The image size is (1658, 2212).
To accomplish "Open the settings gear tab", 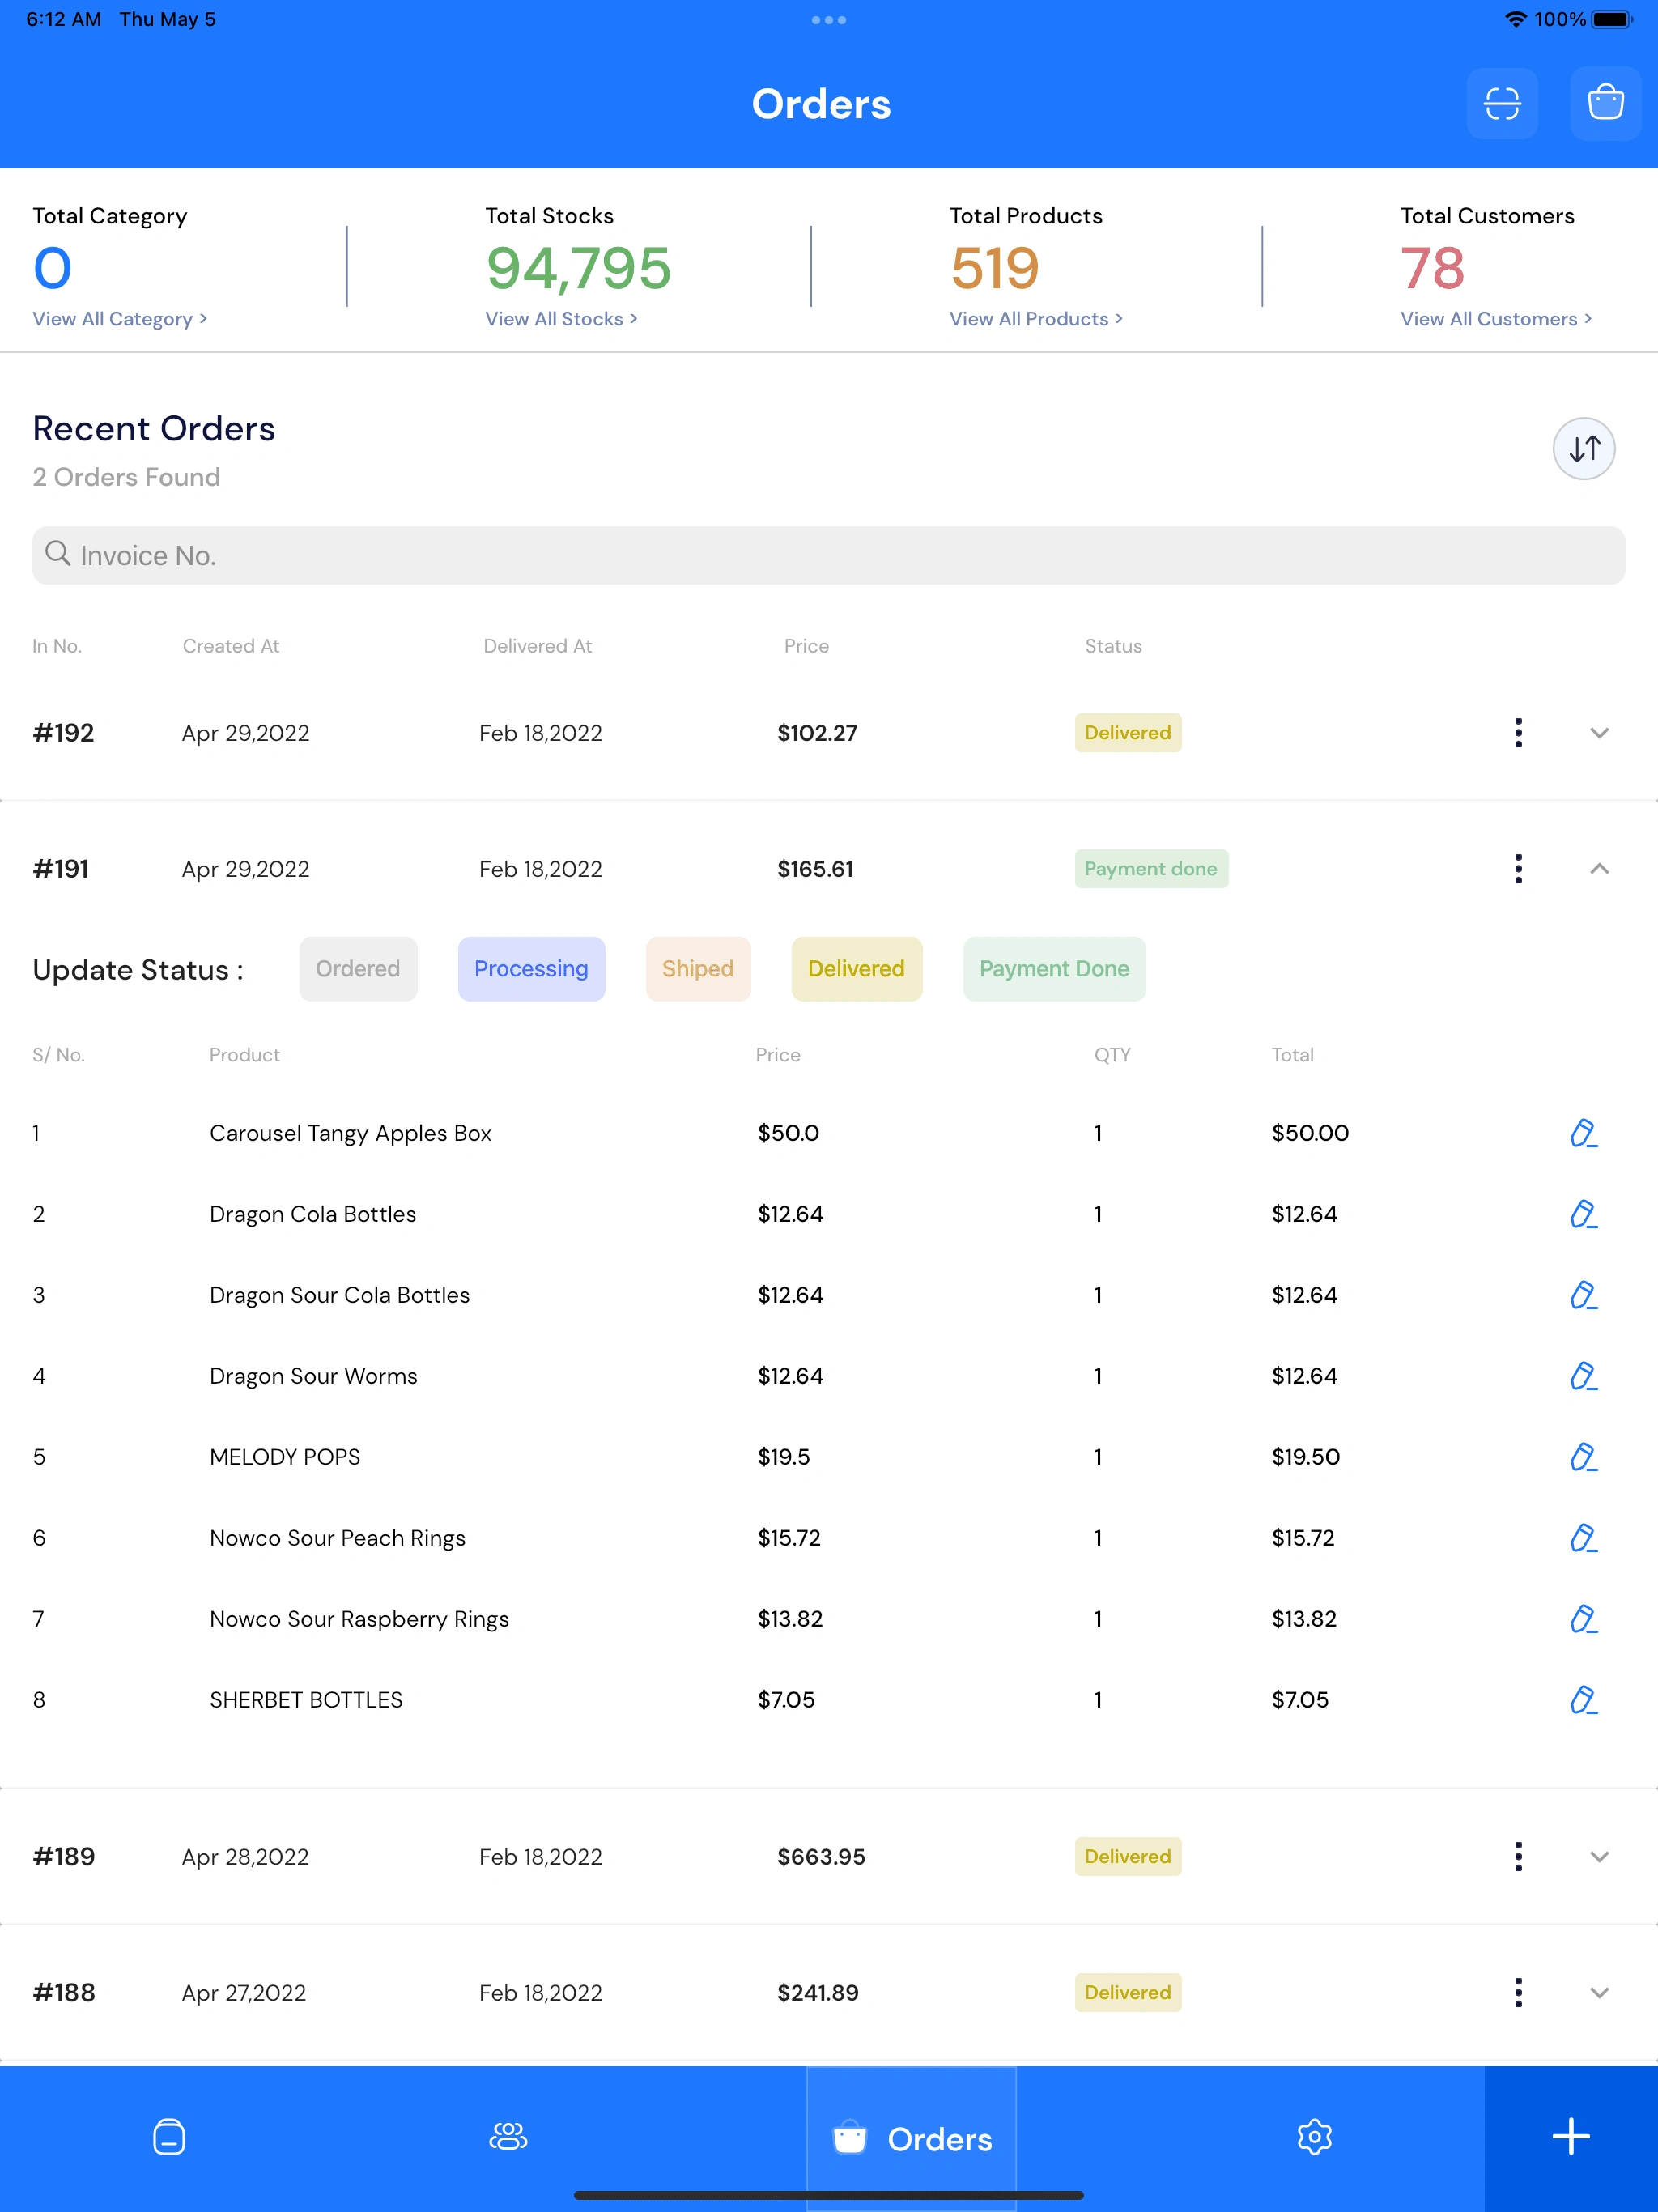I will (x=1314, y=2137).
